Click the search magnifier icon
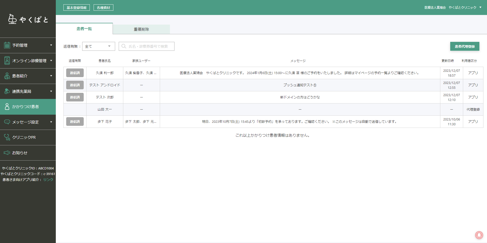 coord(124,46)
